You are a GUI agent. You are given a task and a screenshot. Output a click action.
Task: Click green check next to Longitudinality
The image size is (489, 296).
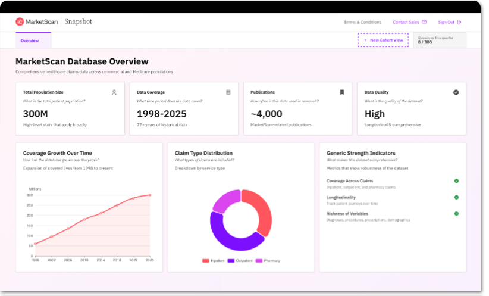coord(456,197)
